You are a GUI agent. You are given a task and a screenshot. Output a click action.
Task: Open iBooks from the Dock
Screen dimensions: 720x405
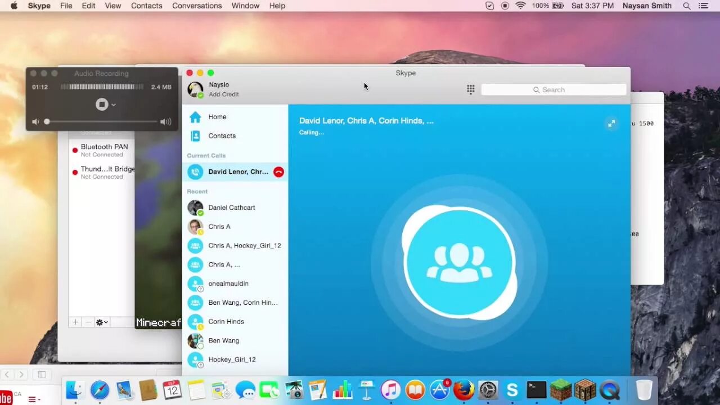coord(415,390)
